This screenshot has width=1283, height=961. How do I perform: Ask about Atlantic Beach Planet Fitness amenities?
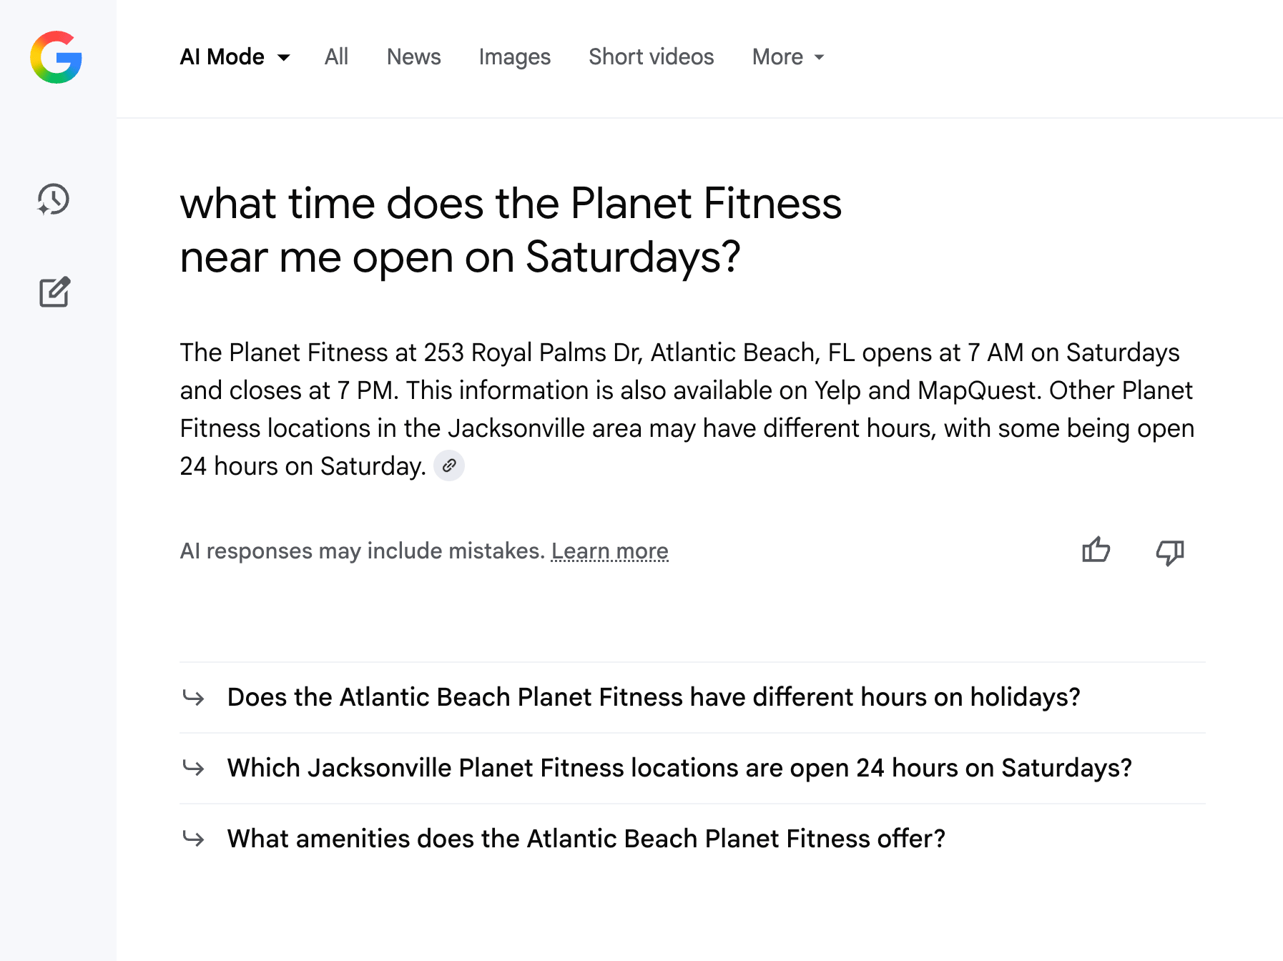pos(586,838)
